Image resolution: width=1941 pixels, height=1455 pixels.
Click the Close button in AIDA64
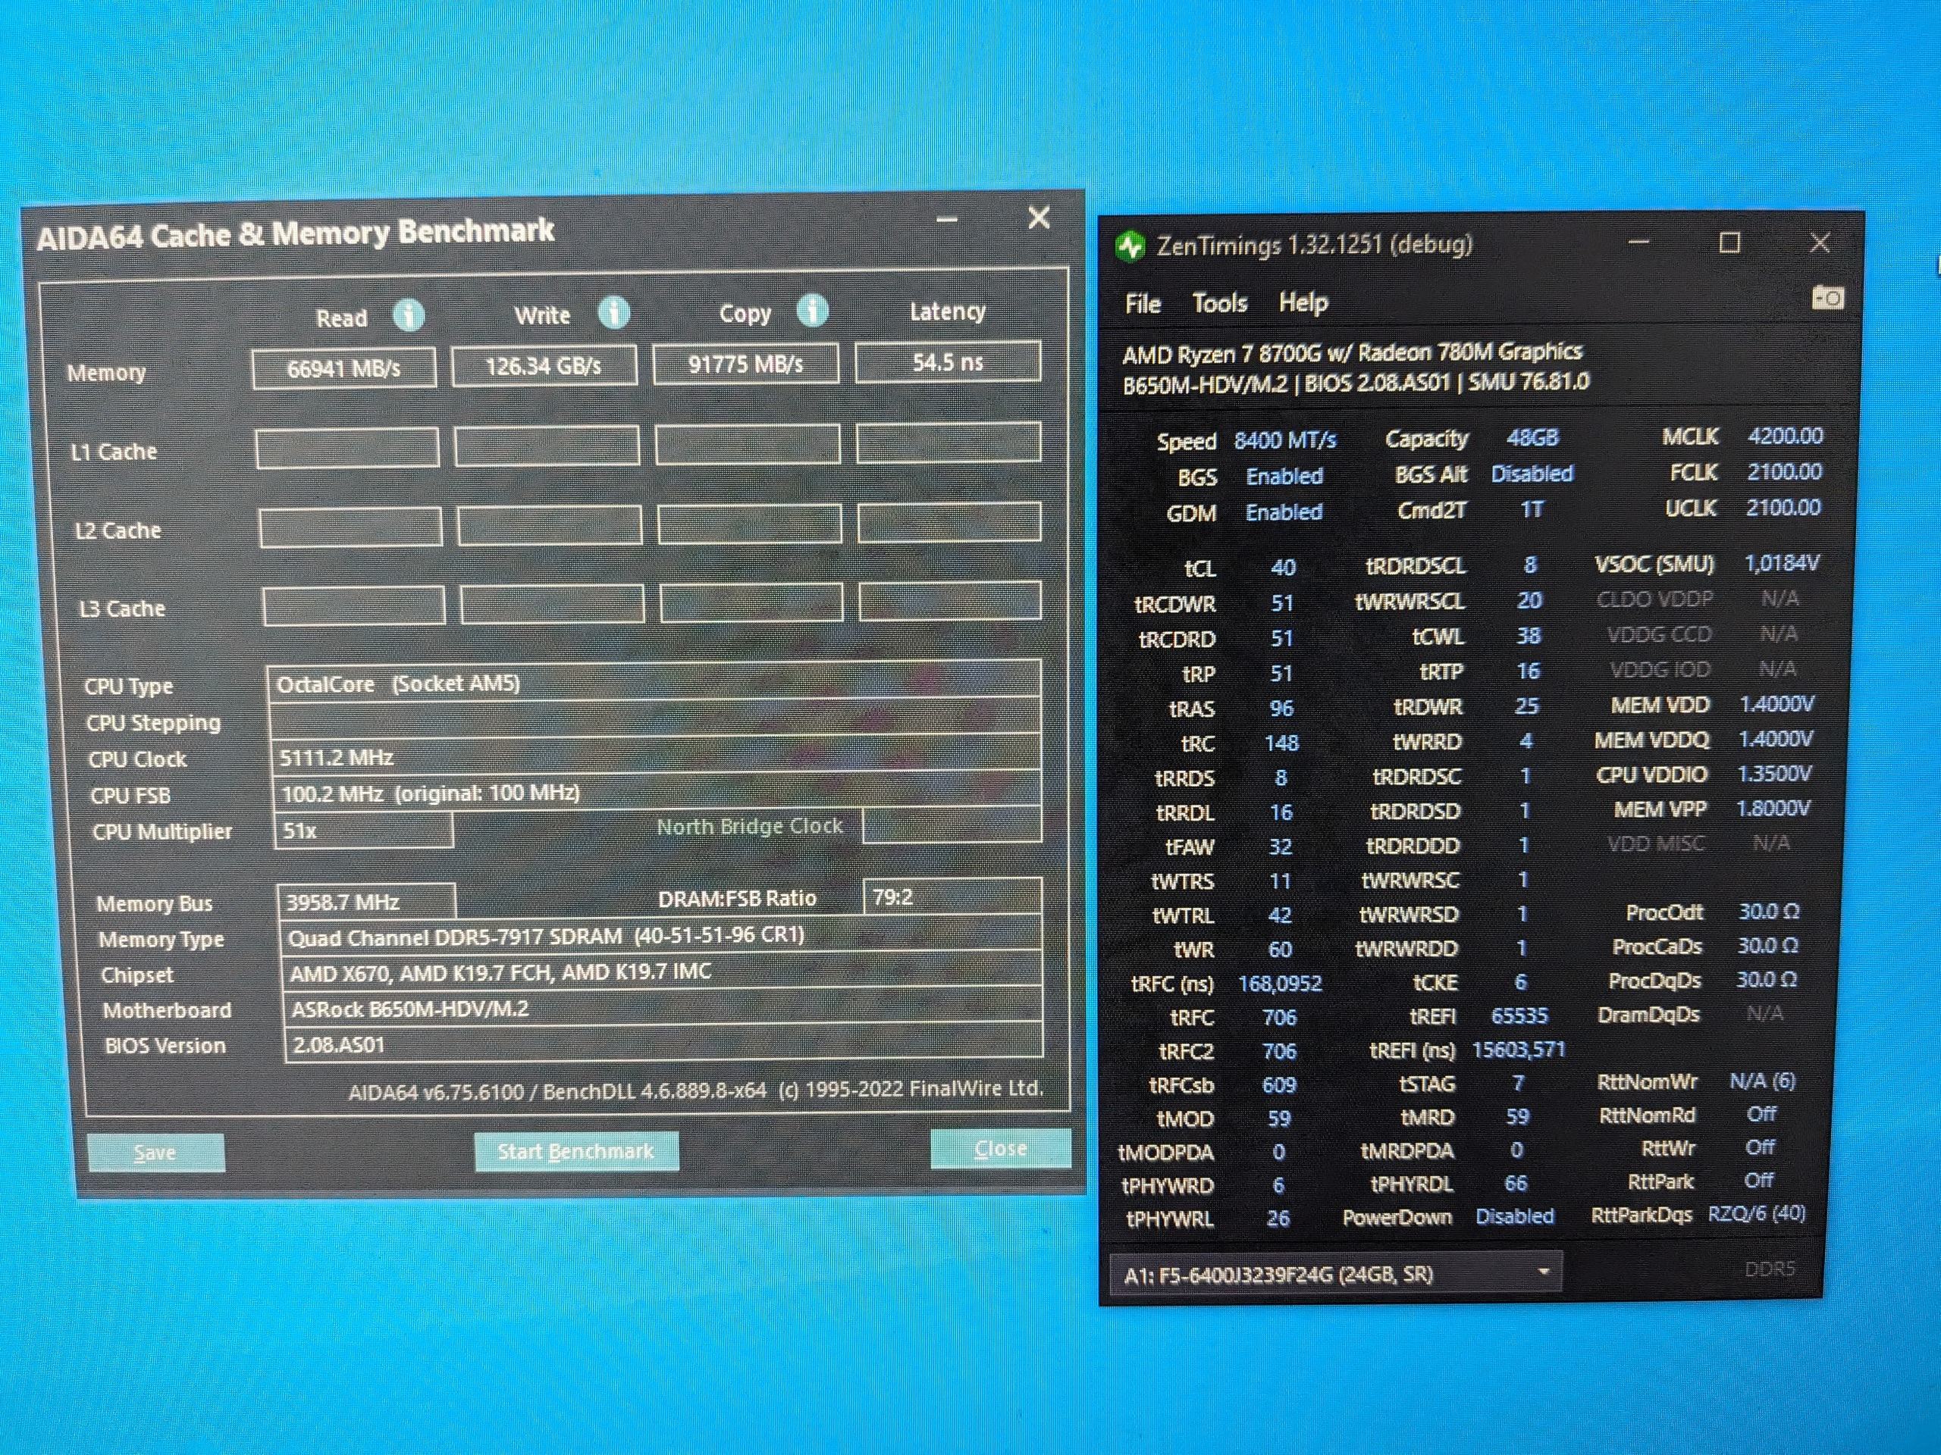999,1148
